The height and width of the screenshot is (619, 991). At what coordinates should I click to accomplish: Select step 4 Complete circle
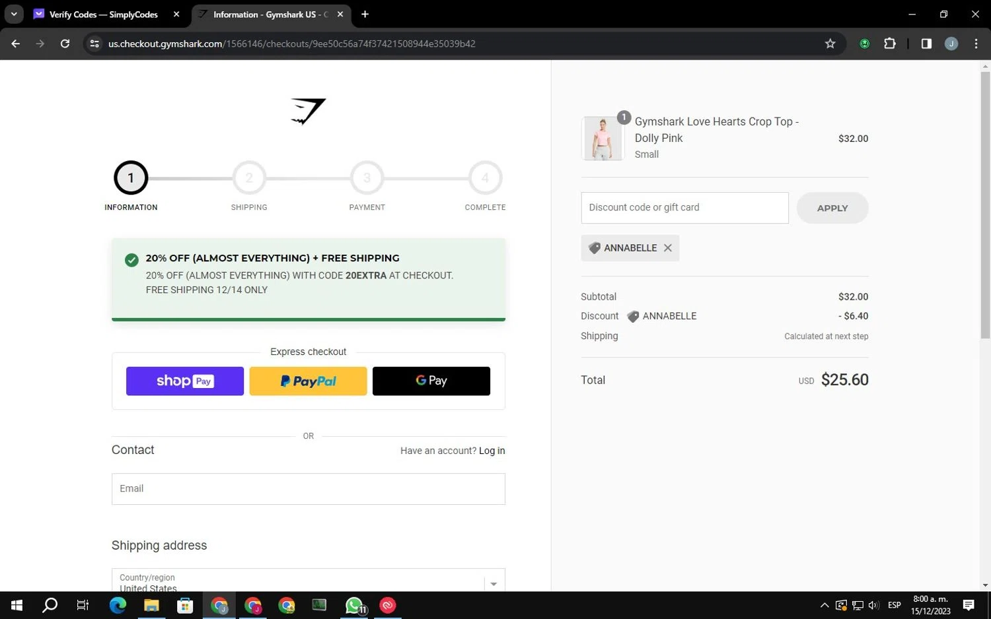[x=485, y=178]
